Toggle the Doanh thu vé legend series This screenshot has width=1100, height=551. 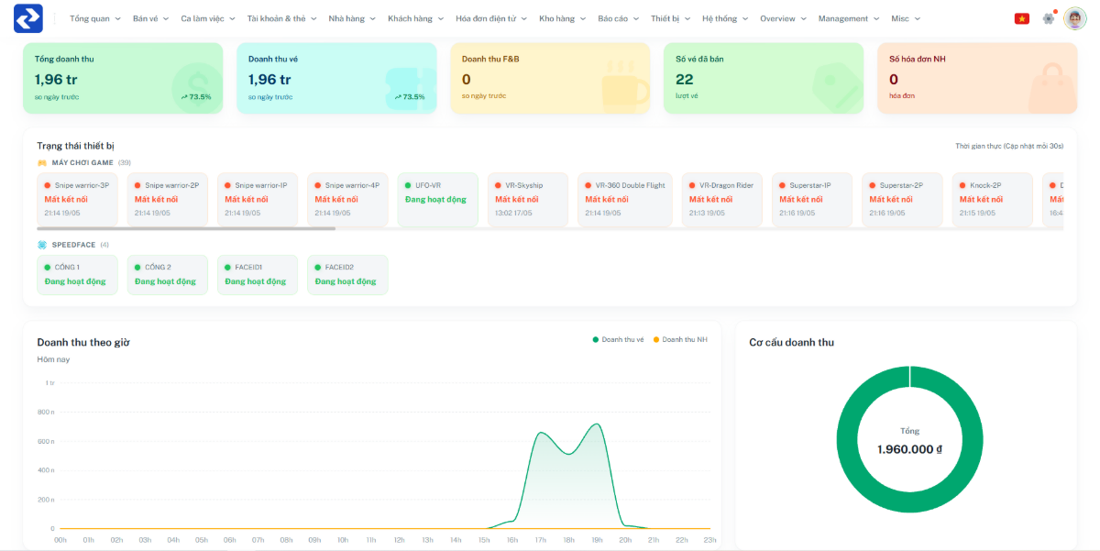tap(618, 340)
